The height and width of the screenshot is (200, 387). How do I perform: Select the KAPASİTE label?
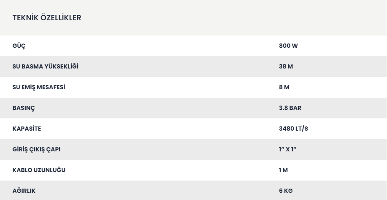[27, 129]
